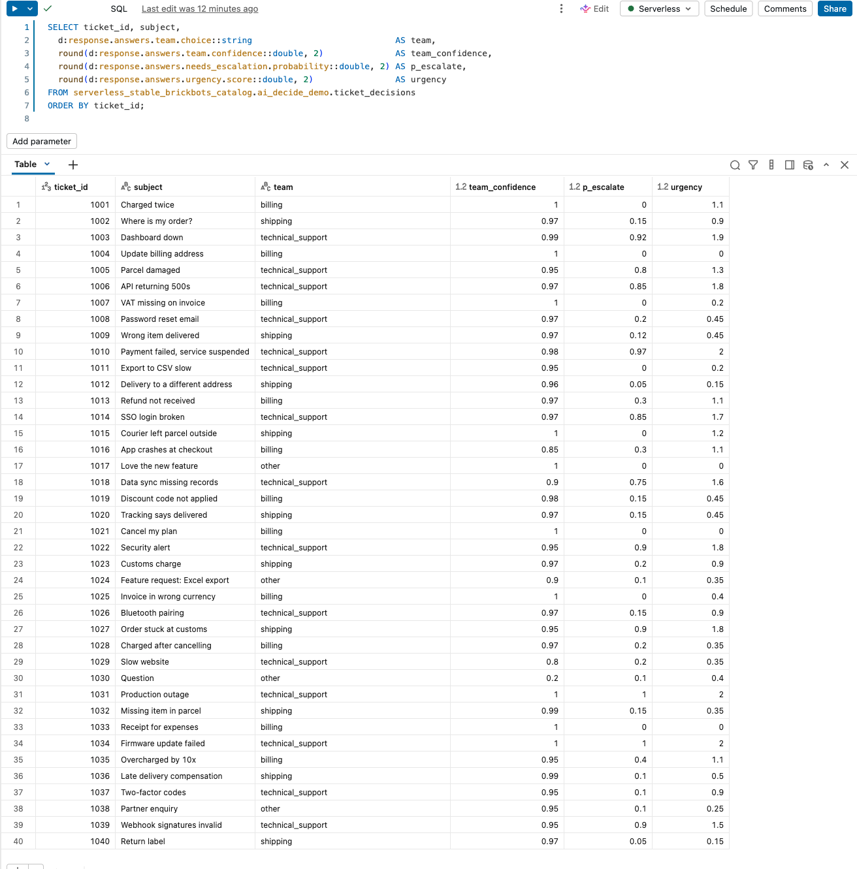857x869 pixels.
Task: Open the columns selector icon
Action: coord(771,165)
